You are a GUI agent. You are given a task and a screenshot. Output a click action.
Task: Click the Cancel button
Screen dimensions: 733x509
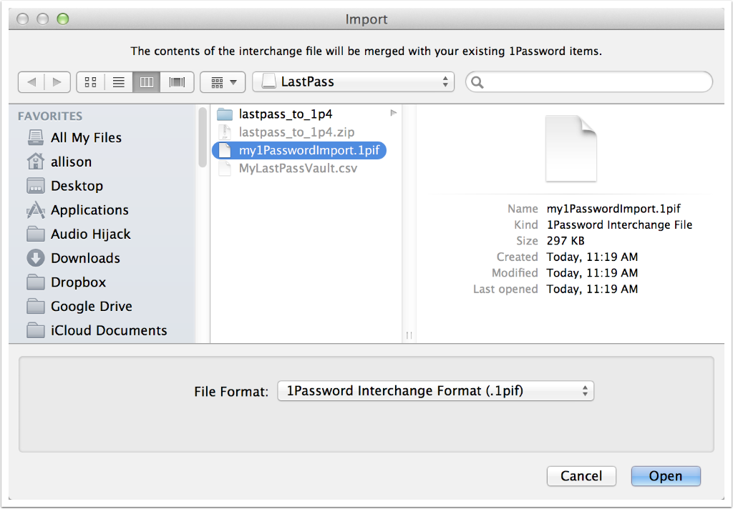[581, 476]
